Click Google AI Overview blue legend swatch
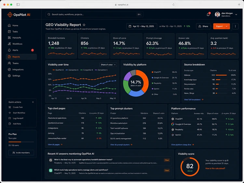The height and width of the screenshot is (183, 244). tap(153, 78)
